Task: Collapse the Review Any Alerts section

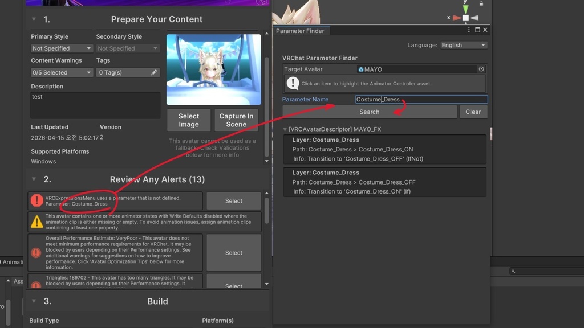Action: point(34,179)
